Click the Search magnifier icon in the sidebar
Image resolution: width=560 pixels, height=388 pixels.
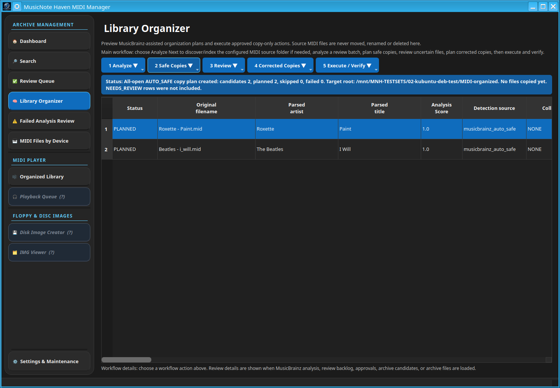pyautogui.click(x=15, y=61)
